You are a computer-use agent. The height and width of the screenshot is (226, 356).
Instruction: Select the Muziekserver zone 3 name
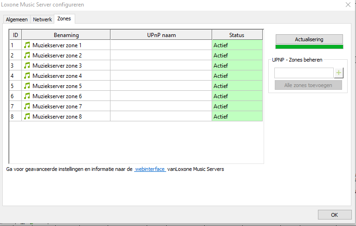[x=57, y=66]
